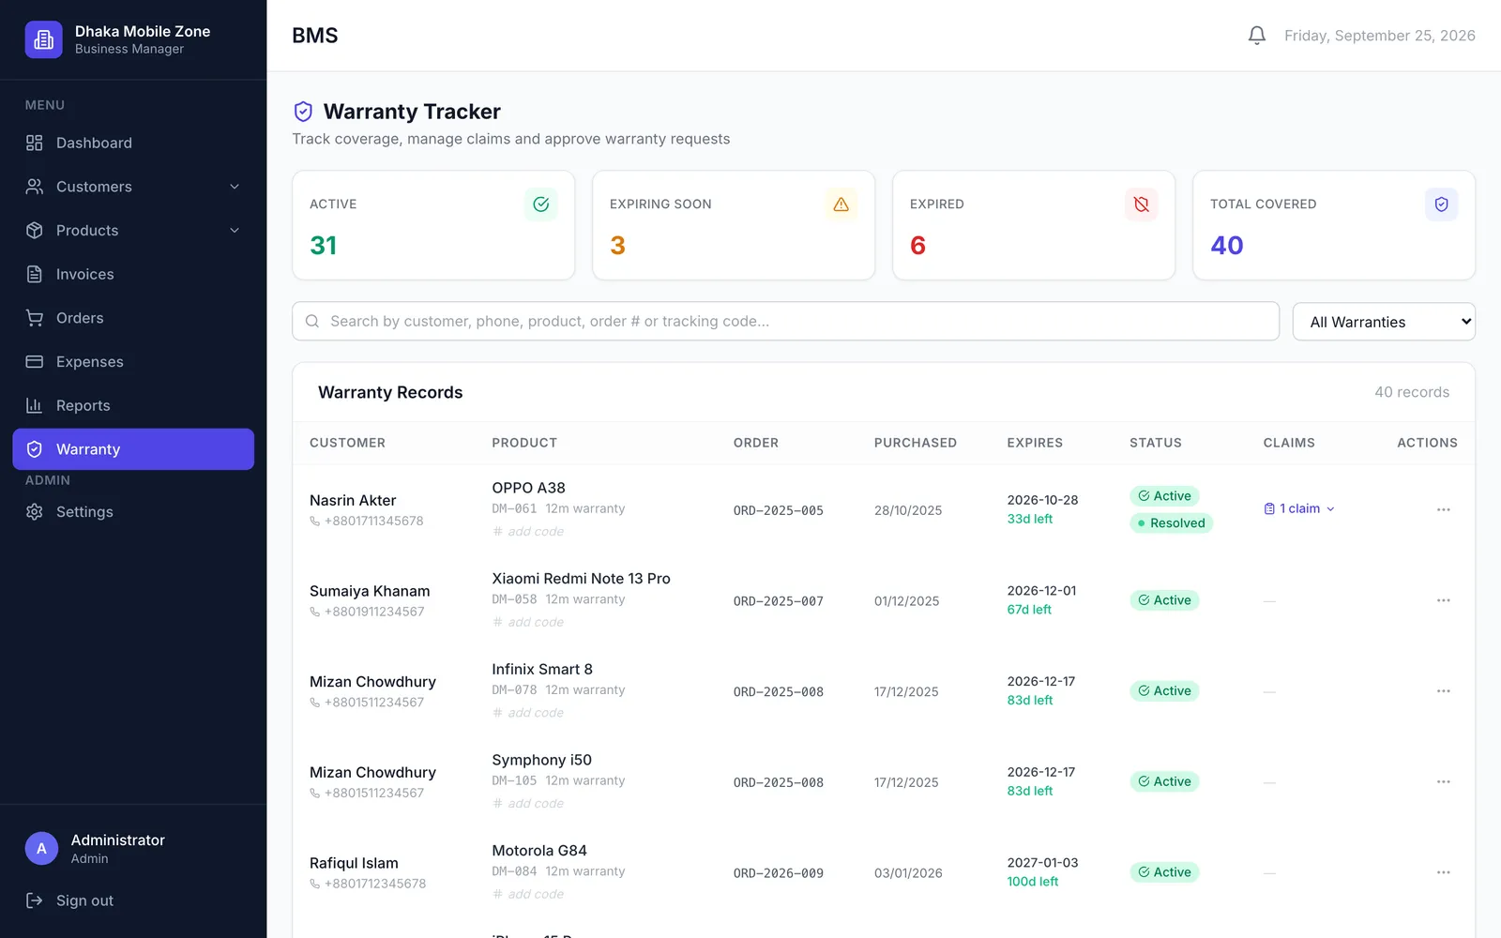Click the Active badge for Motorola G84
Image resolution: width=1501 pixels, height=938 pixels.
pos(1164,872)
